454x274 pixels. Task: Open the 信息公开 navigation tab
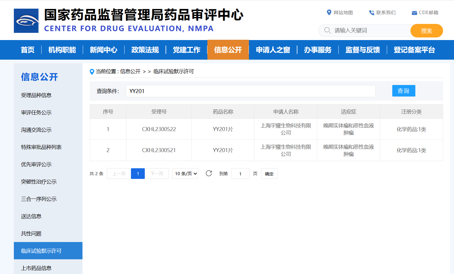pos(228,50)
